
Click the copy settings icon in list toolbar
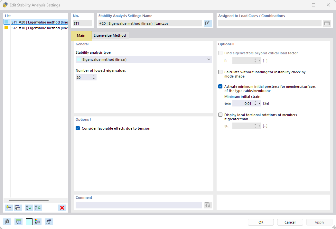(18, 208)
